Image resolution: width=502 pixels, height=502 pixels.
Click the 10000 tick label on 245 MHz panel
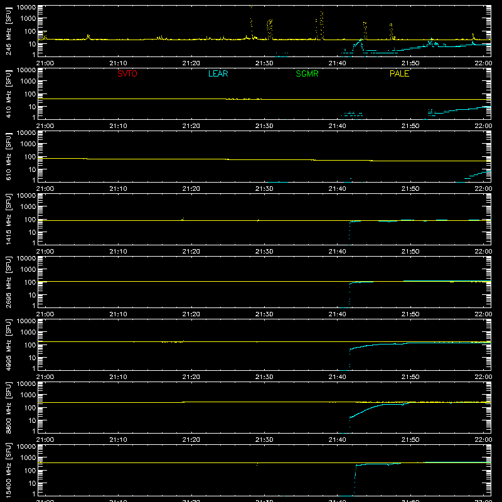coord(26,8)
